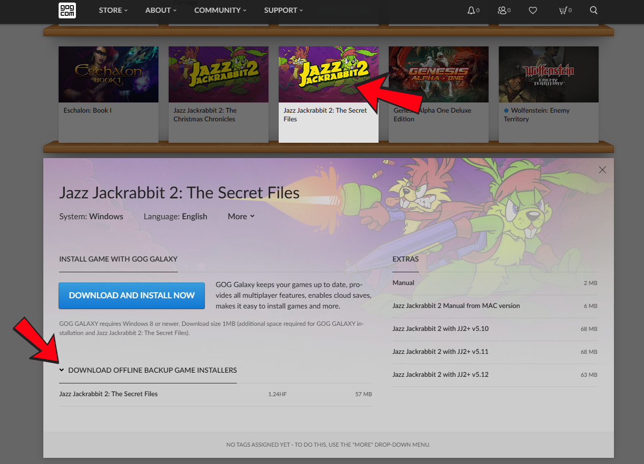
Task: Download the Manual extra
Action: tap(495, 283)
